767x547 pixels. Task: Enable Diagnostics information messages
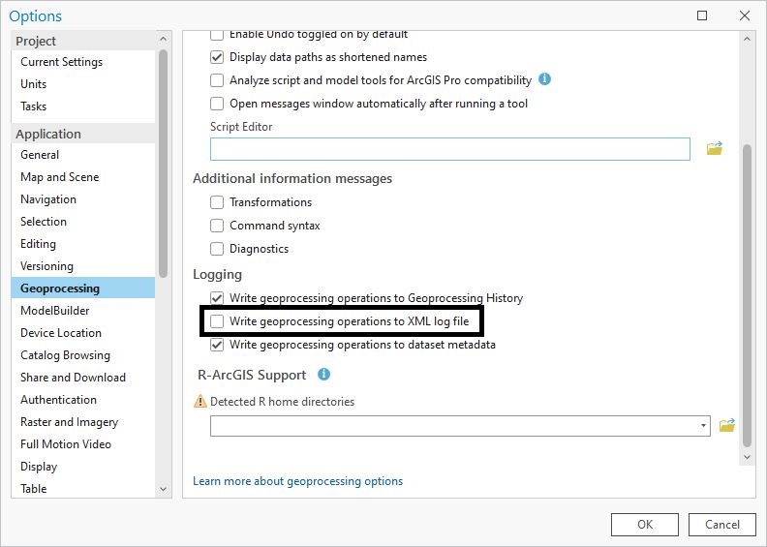click(x=217, y=249)
